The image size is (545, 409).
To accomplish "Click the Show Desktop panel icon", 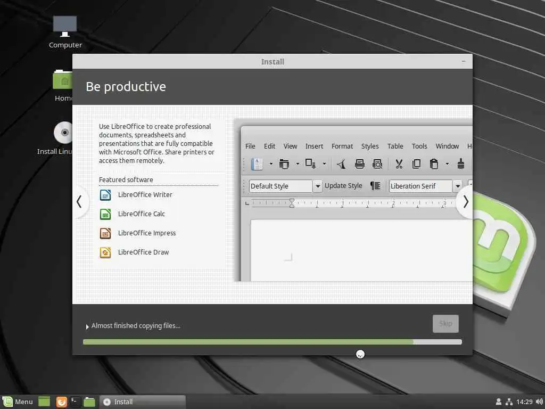I will [x=44, y=402].
